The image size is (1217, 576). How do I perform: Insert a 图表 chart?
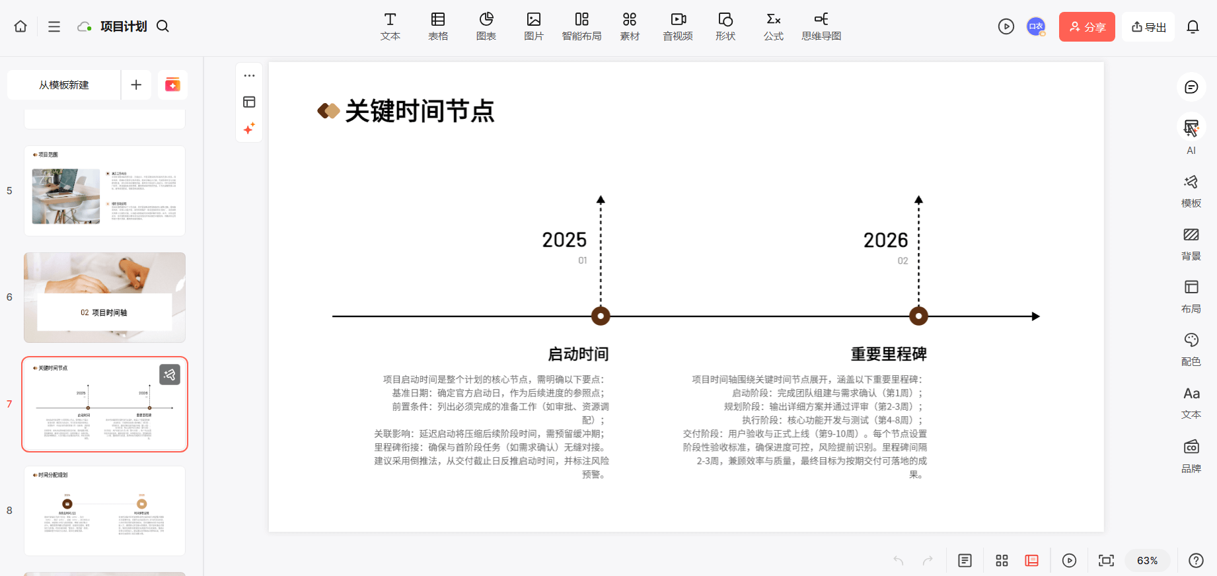pyautogui.click(x=486, y=27)
